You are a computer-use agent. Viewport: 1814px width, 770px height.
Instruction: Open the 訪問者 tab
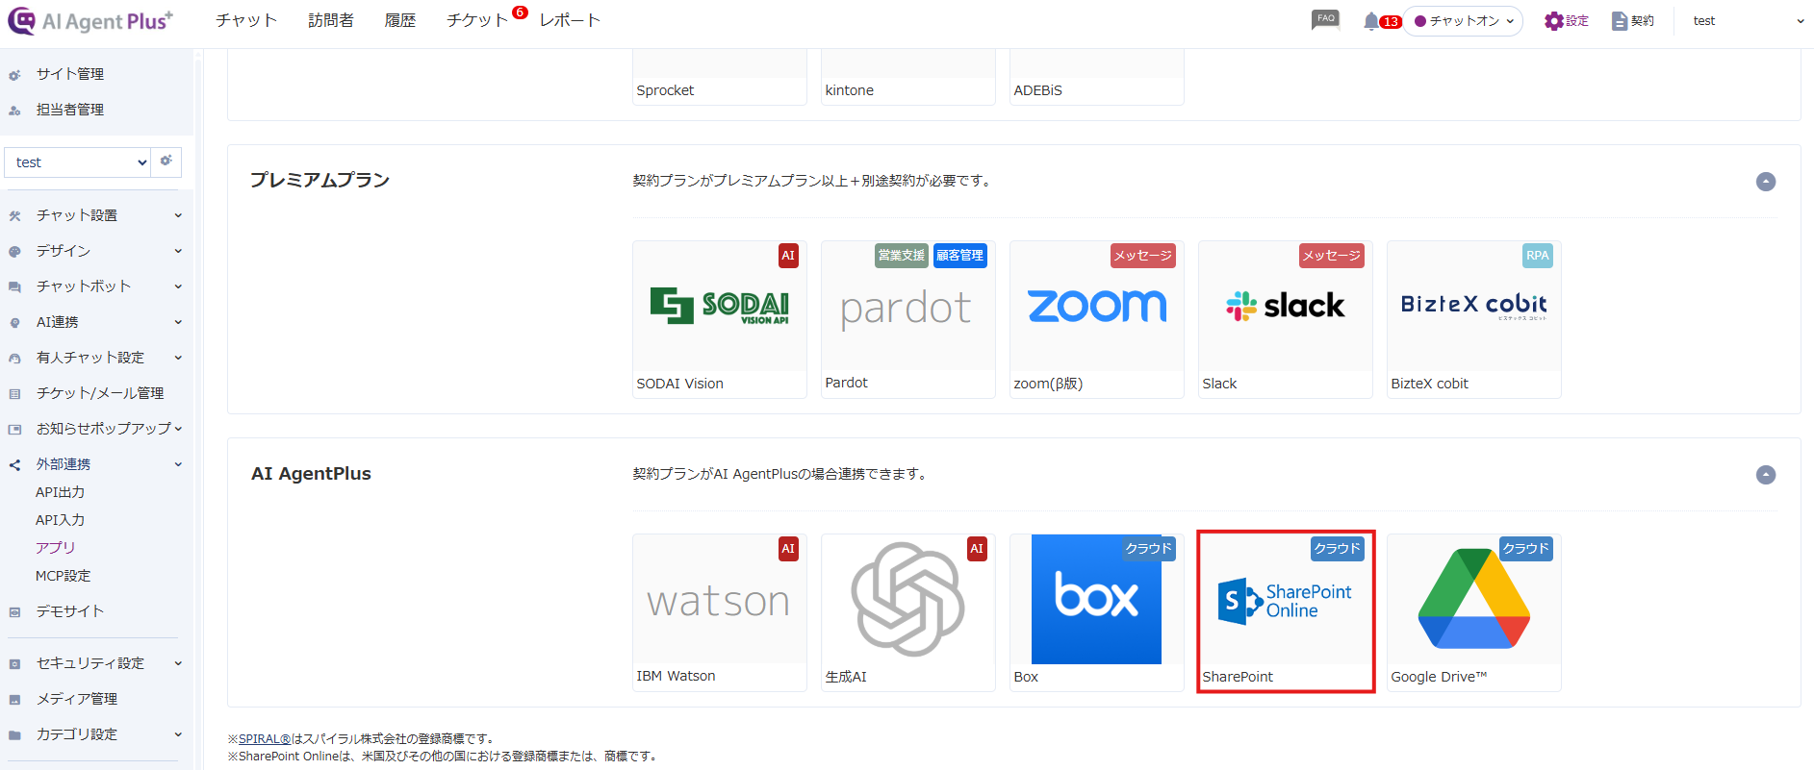point(331,20)
